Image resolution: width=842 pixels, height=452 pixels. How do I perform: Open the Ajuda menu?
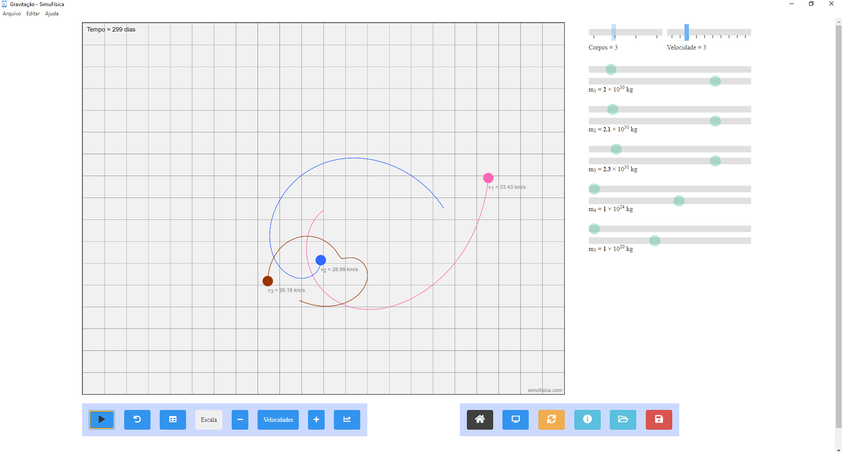click(x=51, y=14)
